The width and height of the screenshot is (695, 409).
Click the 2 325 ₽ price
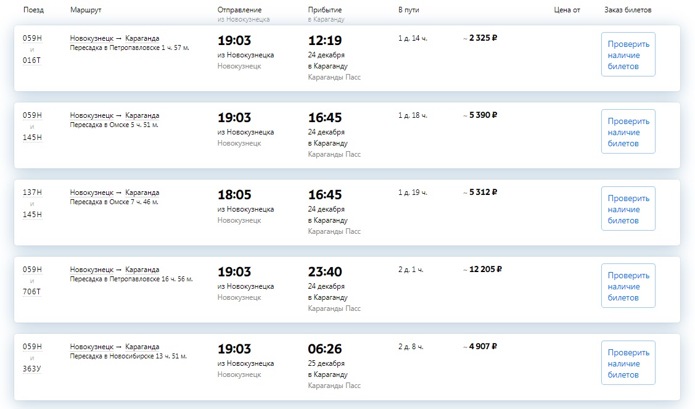point(483,38)
